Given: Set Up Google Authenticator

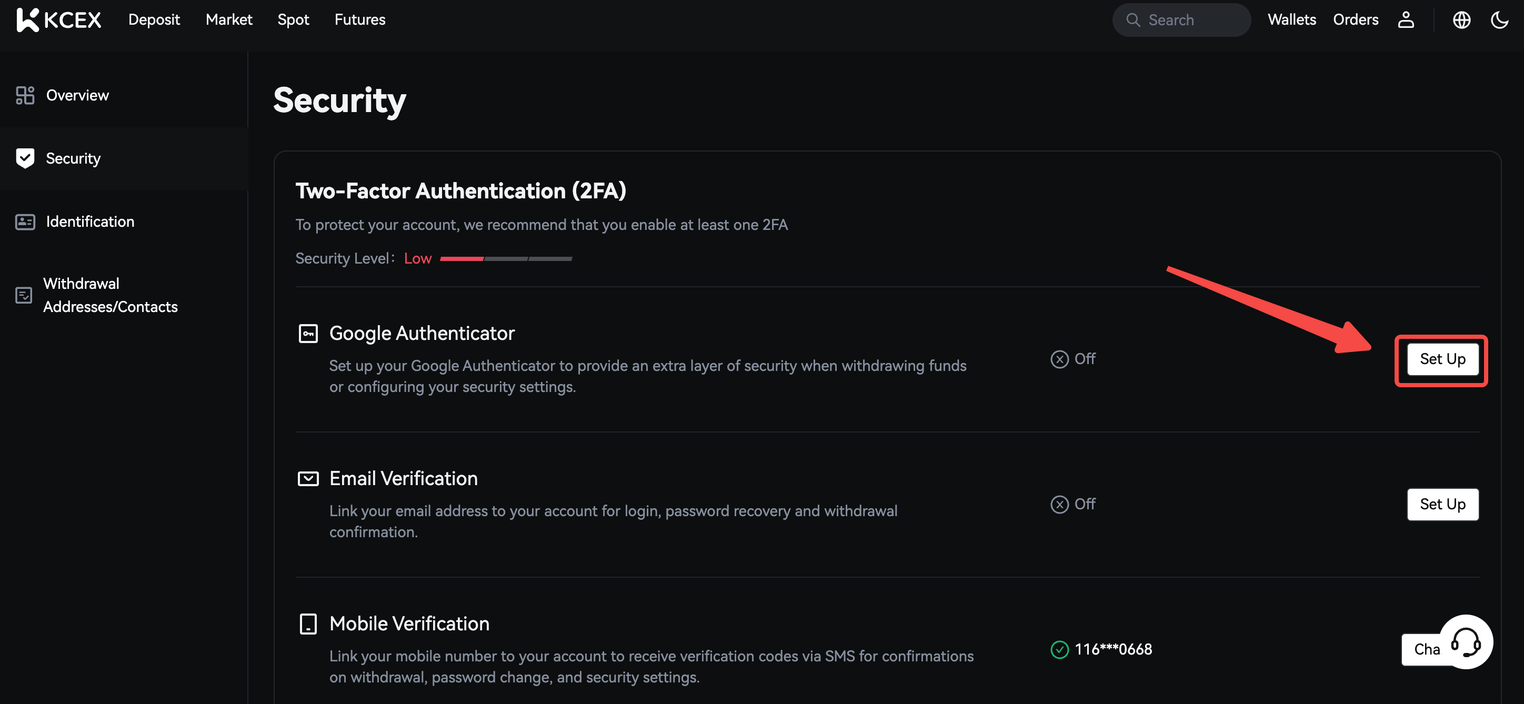Looking at the screenshot, I should pyautogui.click(x=1442, y=359).
